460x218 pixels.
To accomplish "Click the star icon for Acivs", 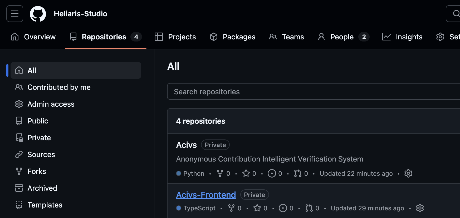I will (246, 173).
